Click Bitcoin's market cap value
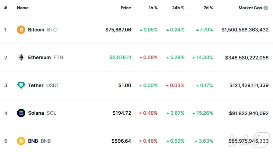The height and width of the screenshot is (152, 273). point(245,30)
